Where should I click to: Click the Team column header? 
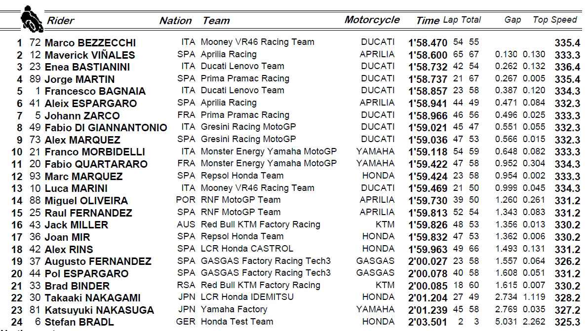pyautogui.click(x=216, y=21)
